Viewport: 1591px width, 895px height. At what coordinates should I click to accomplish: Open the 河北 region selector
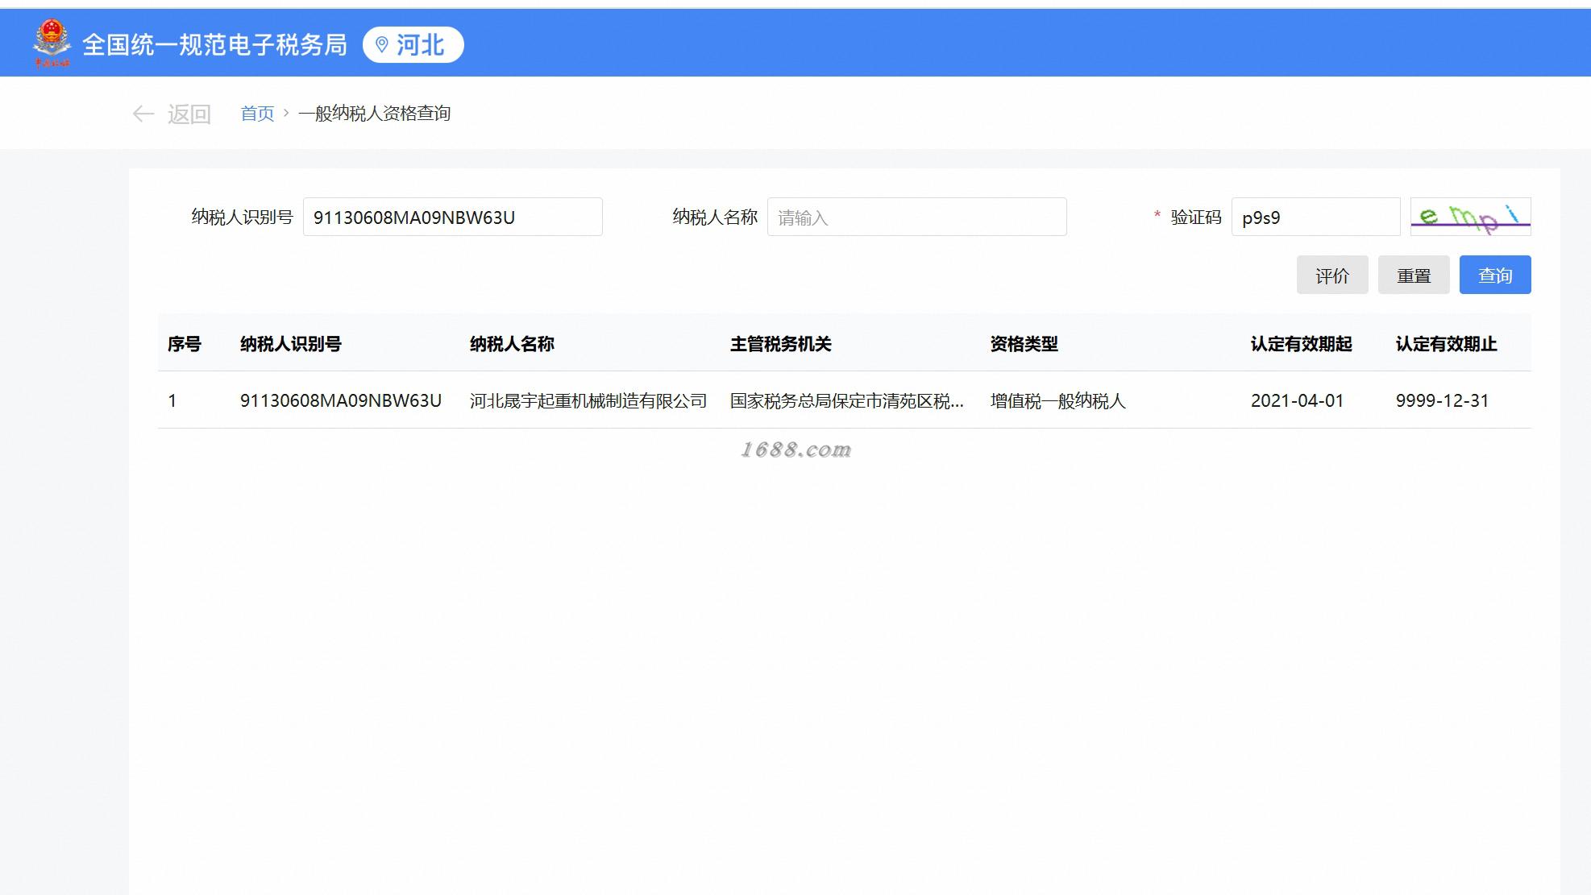(x=419, y=44)
